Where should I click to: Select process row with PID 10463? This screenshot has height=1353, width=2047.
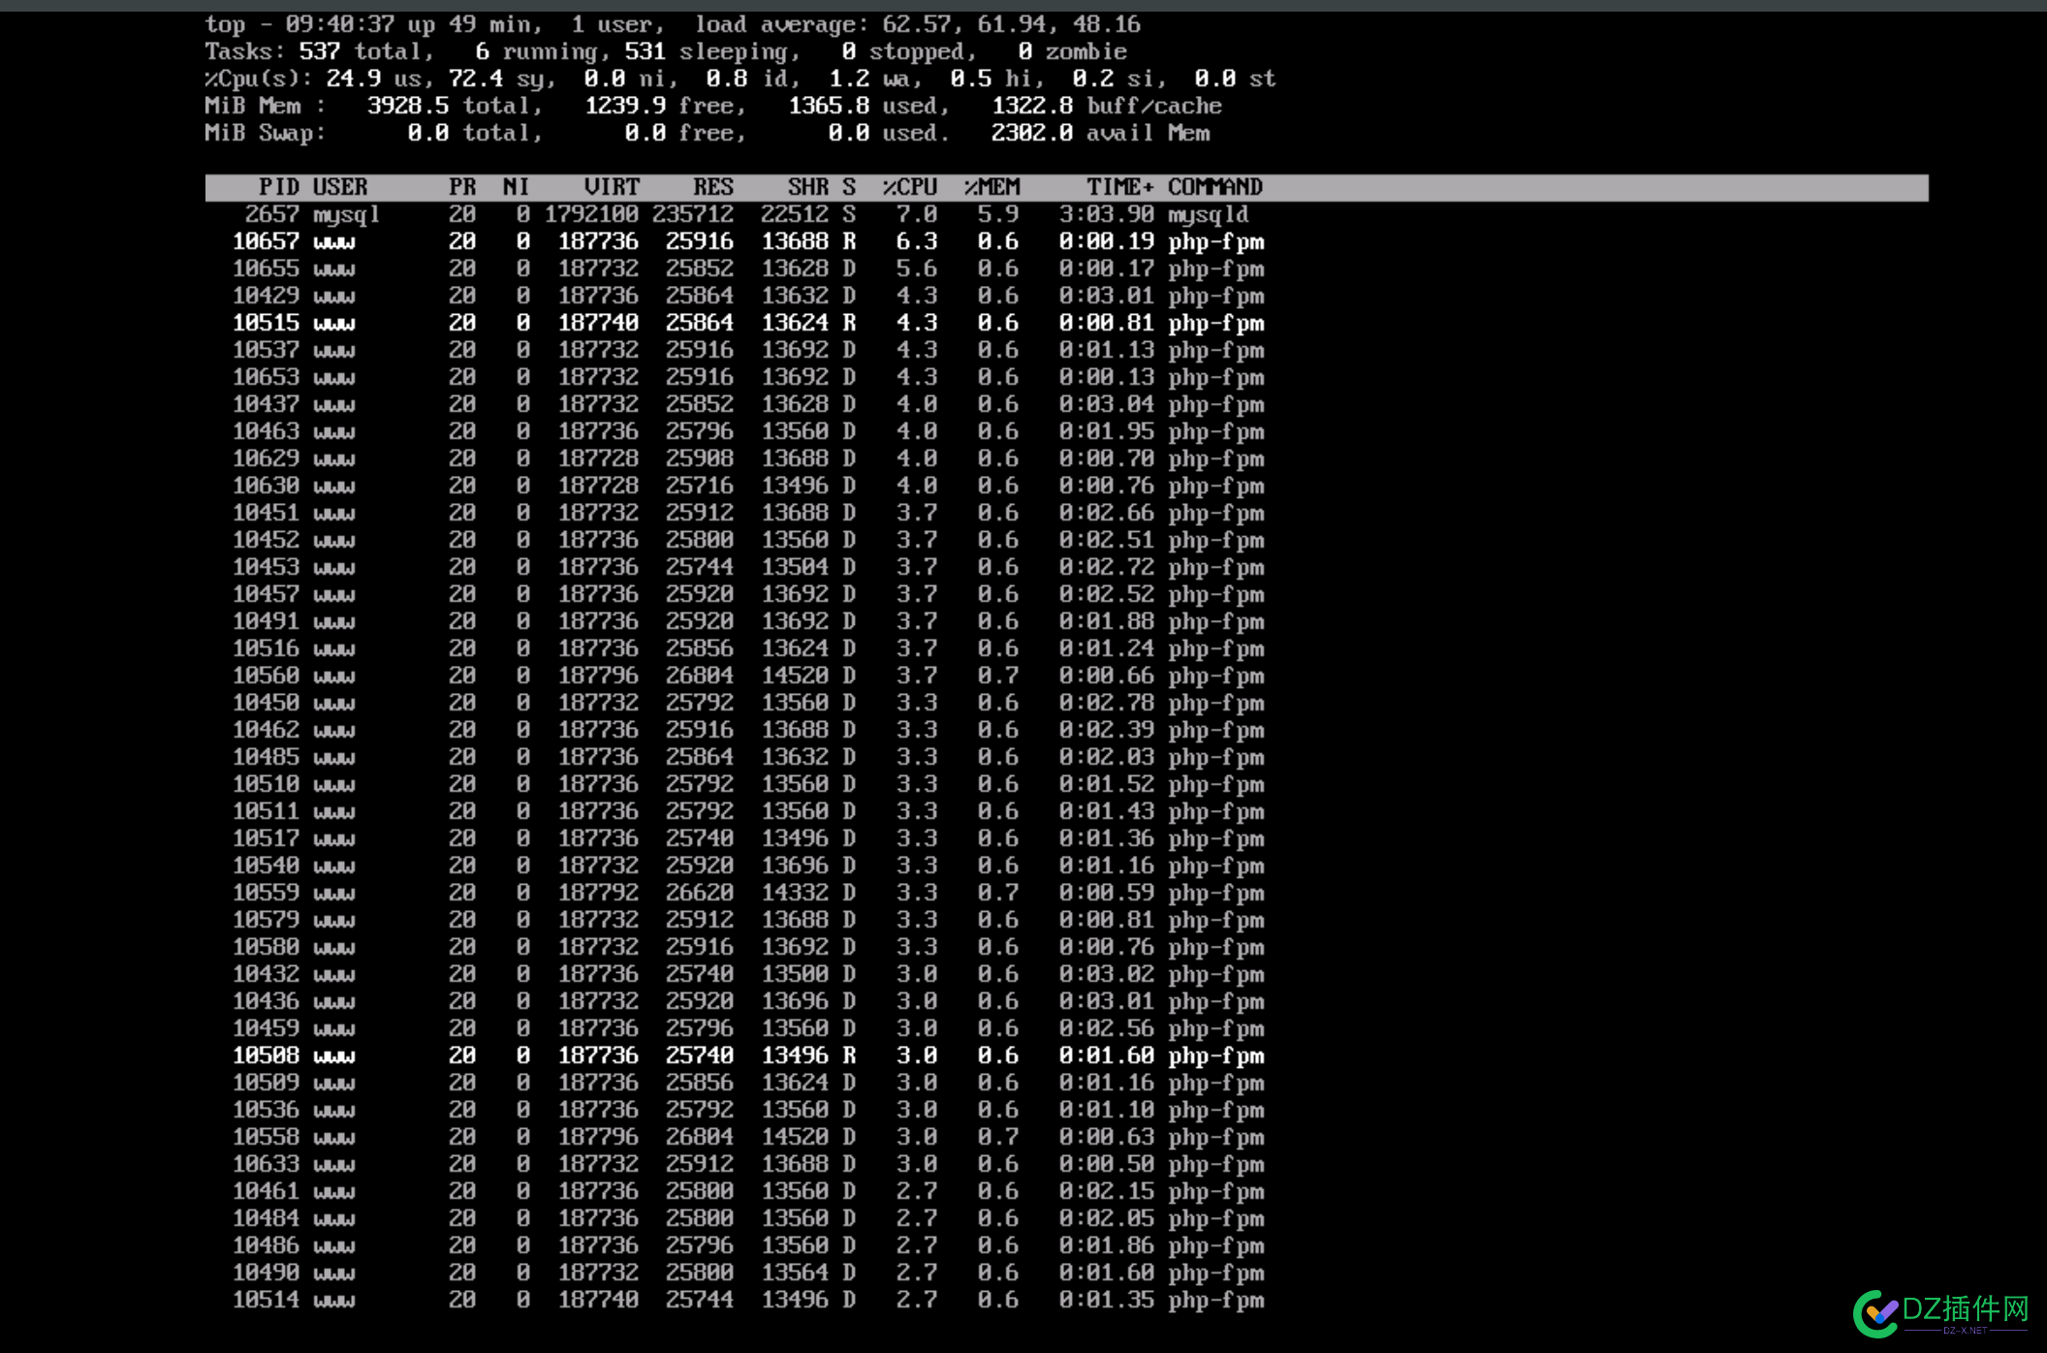(746, 431)
